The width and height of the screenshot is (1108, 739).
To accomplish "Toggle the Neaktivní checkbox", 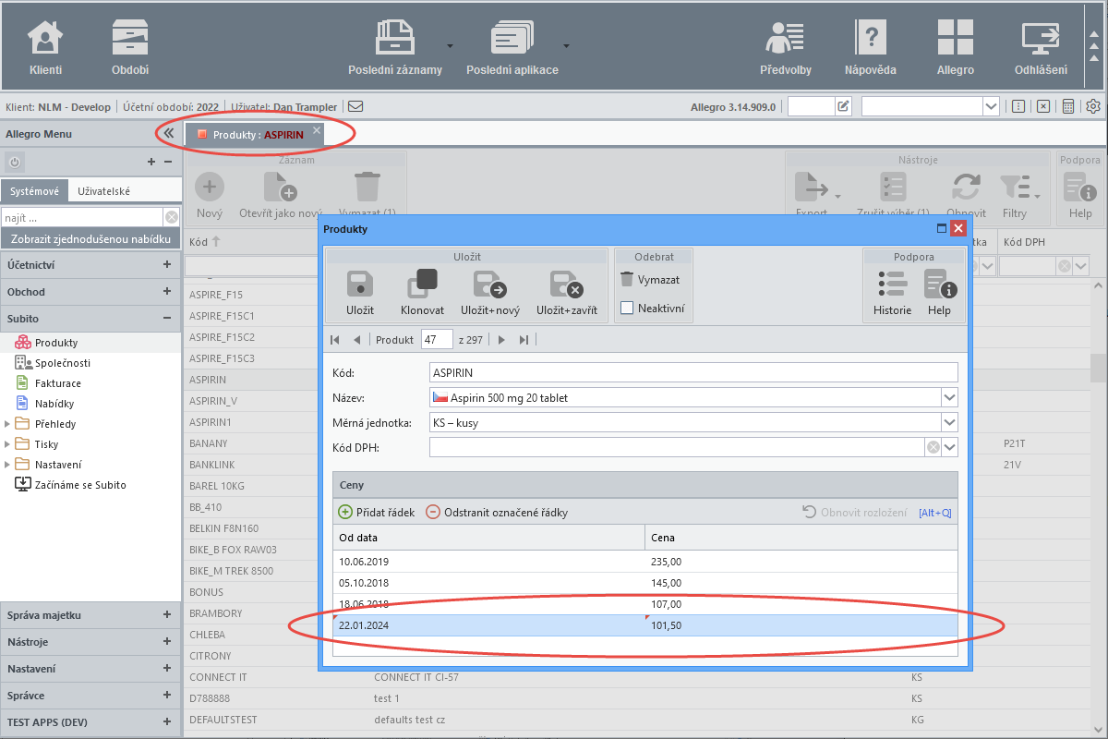I will pos(627,309).
